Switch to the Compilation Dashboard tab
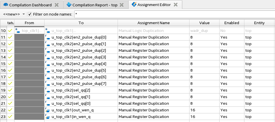Viewport: 275px width, 122px height. click(x=30, y=5)
